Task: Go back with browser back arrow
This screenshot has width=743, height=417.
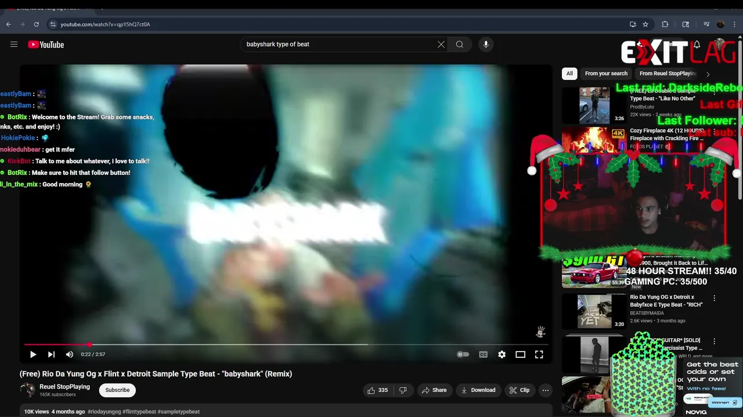Action: [8, 24]
